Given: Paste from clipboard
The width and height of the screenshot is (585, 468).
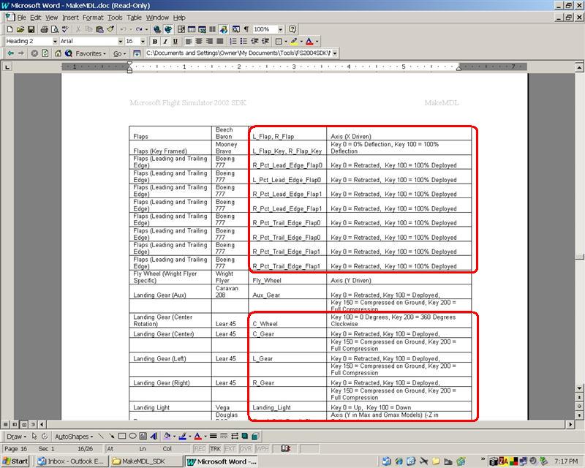Looking at the screenshot, I should [99, 29].
